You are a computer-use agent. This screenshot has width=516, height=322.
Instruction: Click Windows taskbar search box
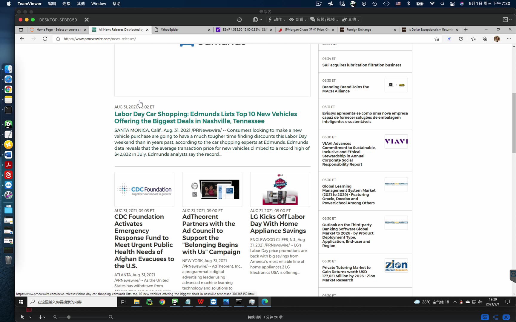[73, 302]
